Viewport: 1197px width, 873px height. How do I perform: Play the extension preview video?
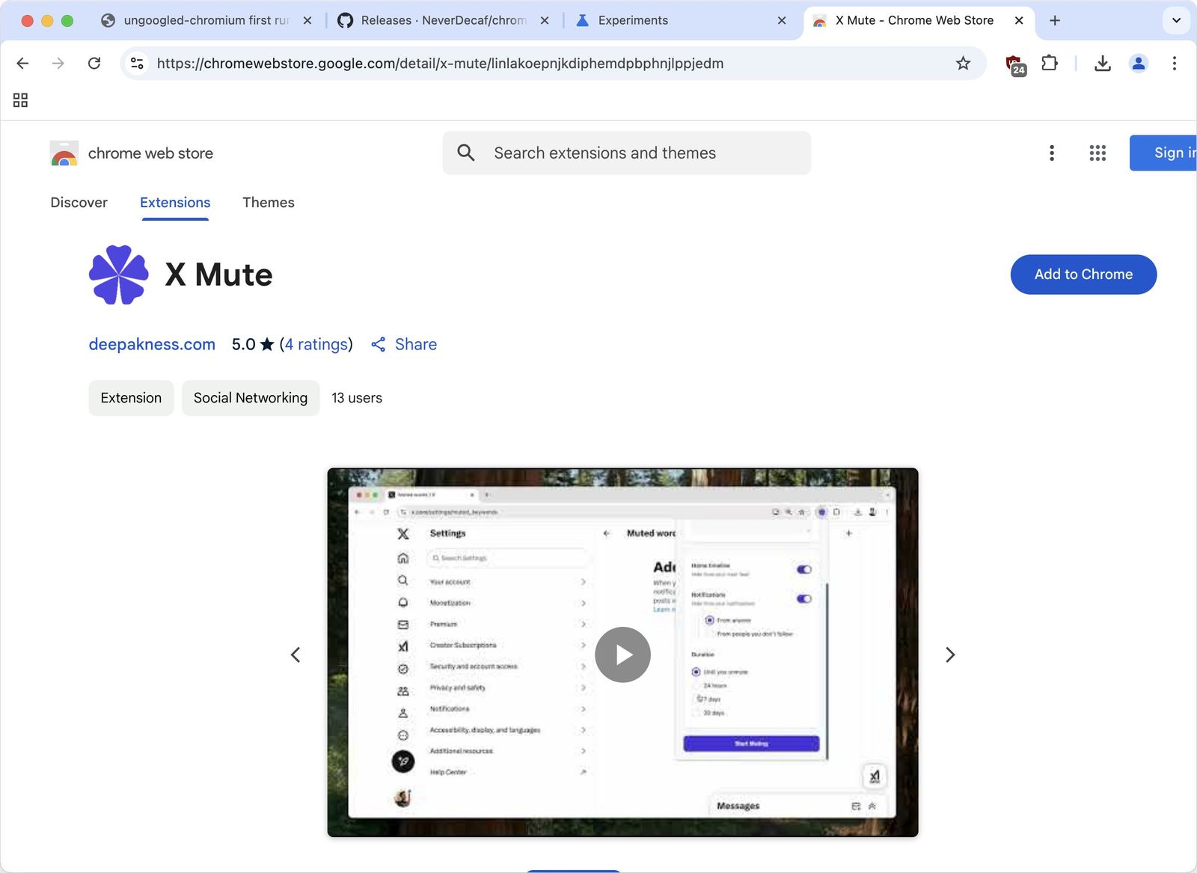[622, 654]
